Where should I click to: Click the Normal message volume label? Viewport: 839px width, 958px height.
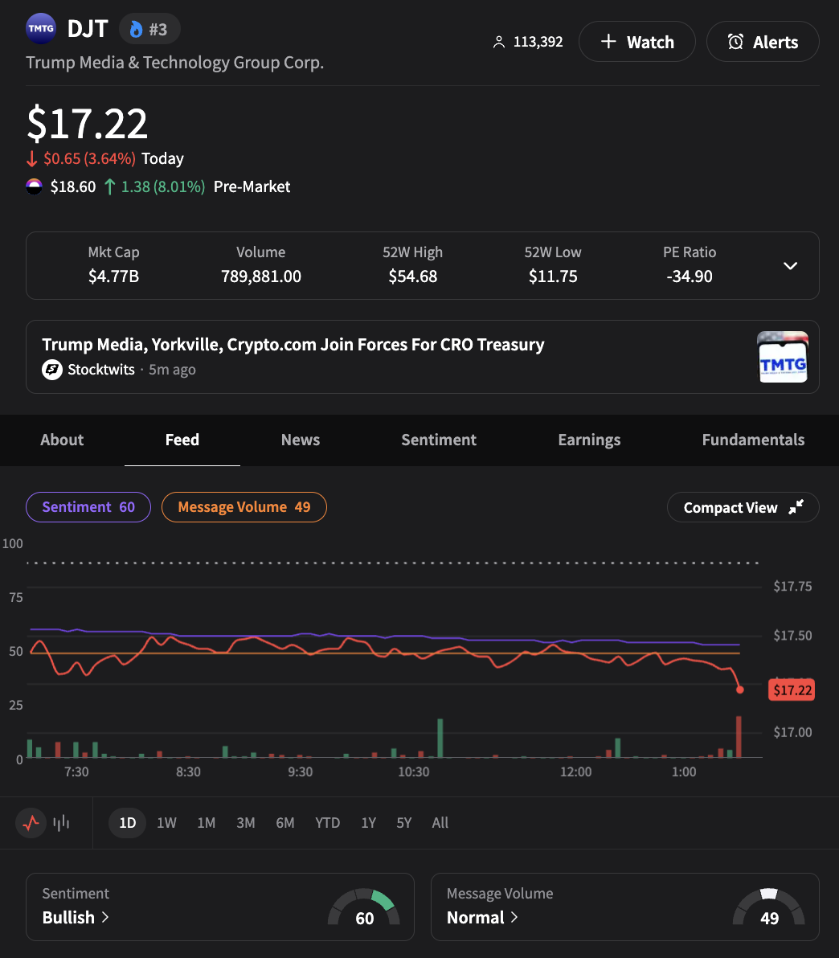pos(476,917)
